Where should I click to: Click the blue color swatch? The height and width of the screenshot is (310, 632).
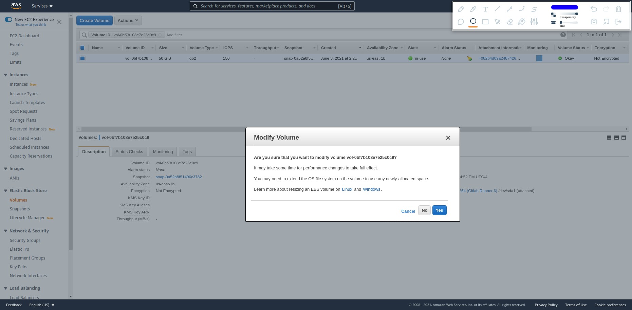tap(564, 7)
